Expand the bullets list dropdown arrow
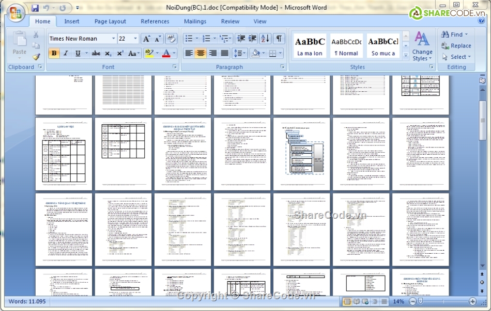 click(x=197, y=39)
